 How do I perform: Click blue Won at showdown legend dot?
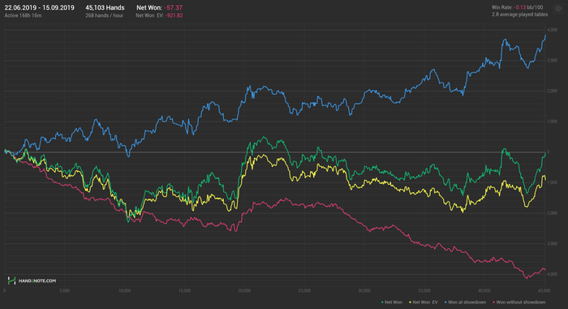pos(445,303)
